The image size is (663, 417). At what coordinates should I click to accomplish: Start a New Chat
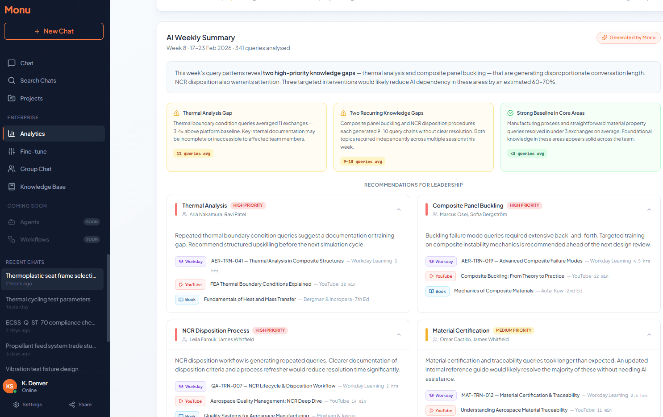tap(54, 31)
